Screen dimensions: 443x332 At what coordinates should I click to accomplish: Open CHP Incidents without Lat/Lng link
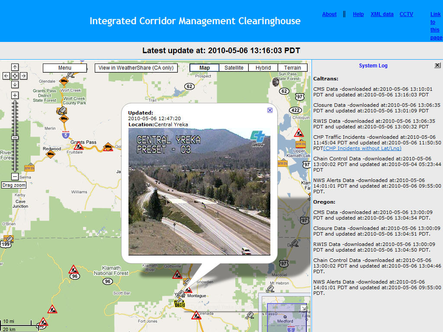coord(363,148)
